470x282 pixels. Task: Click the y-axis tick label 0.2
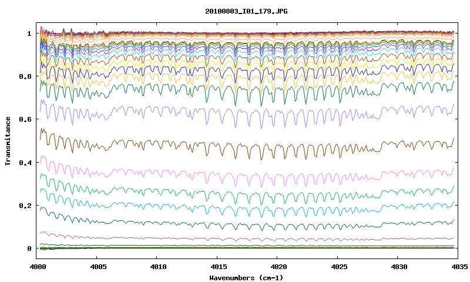point(25,206)
